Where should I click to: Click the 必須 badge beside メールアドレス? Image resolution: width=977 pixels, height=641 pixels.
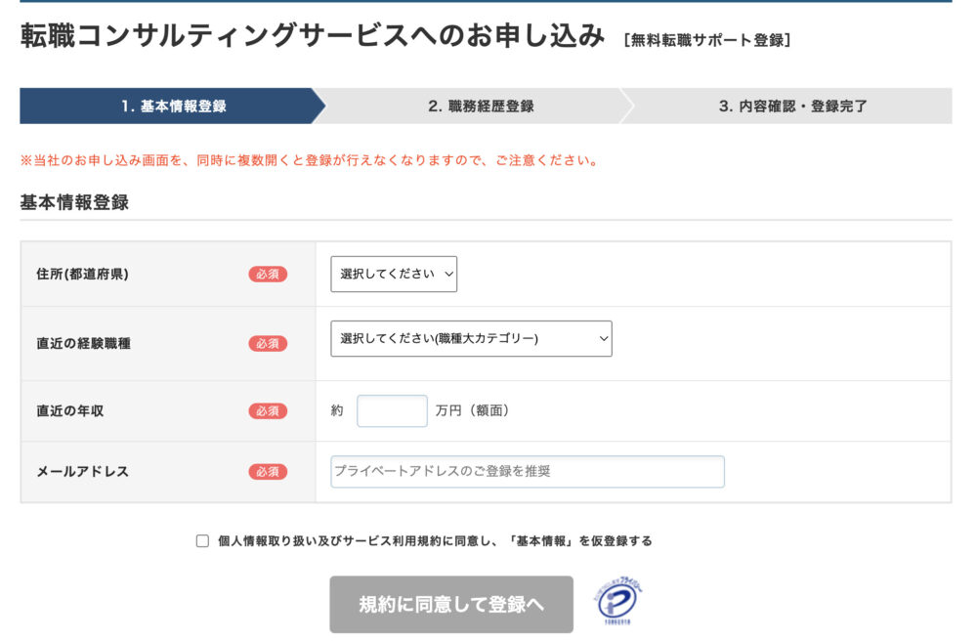click(x=268, y=472)
